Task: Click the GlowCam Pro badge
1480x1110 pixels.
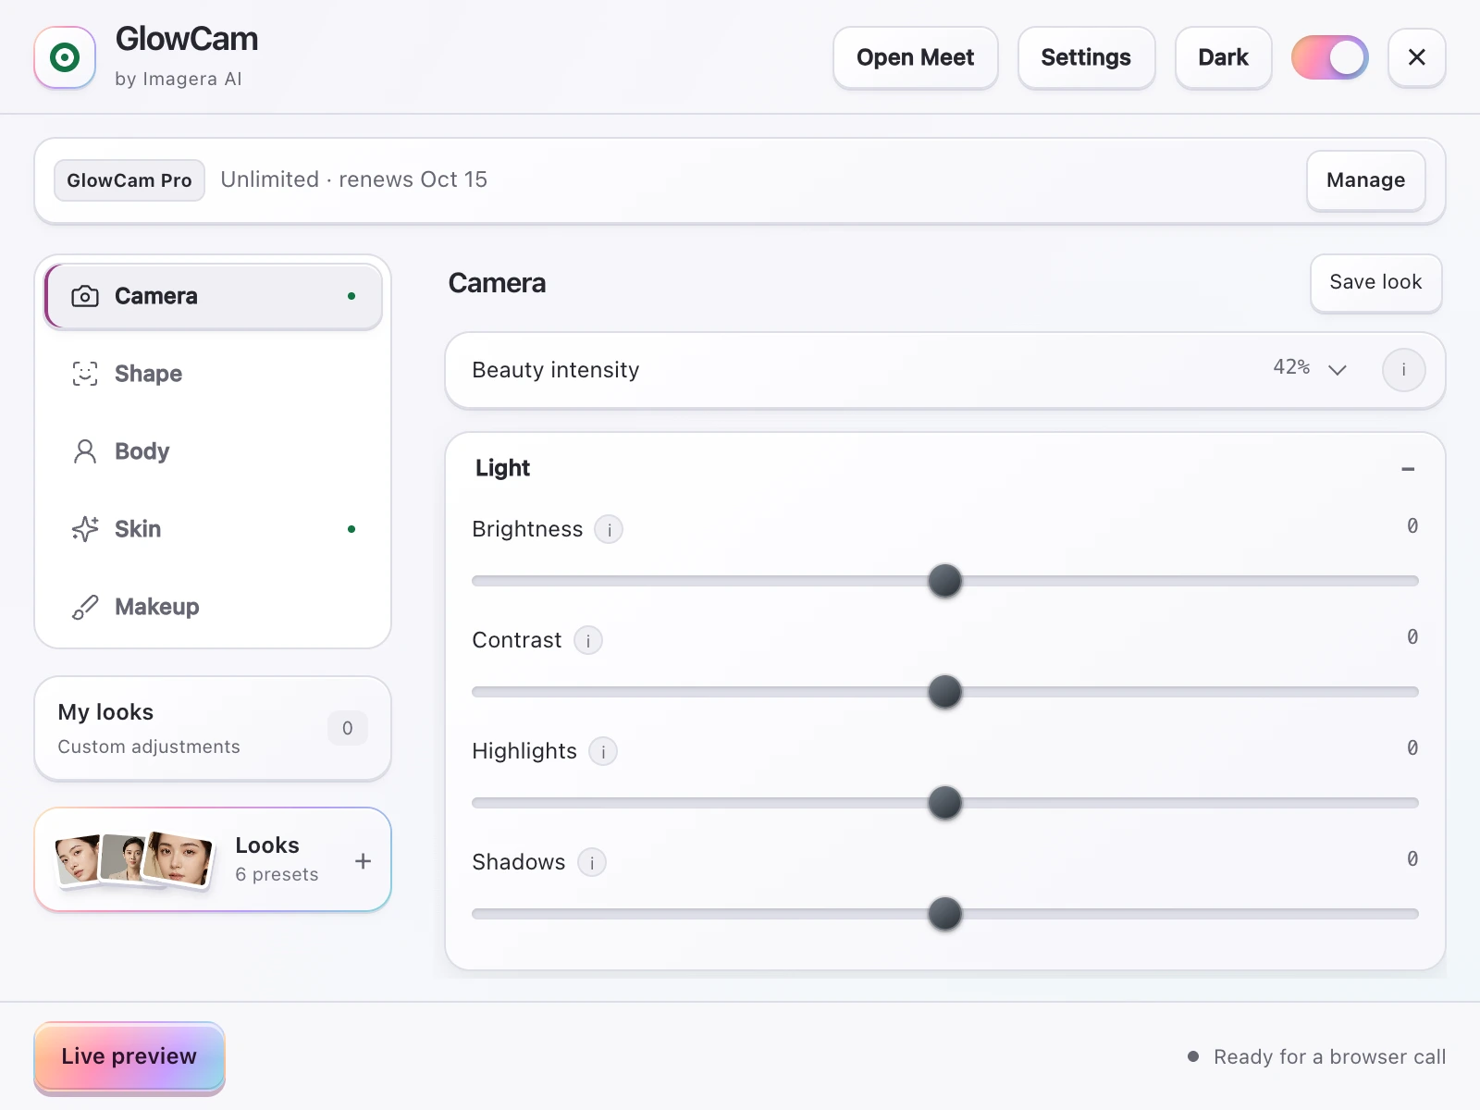Action: pos(129,180)
